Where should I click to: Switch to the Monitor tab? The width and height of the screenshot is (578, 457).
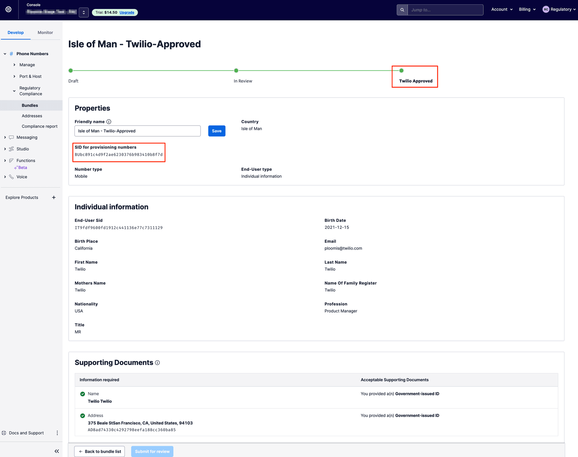point(45,32)
